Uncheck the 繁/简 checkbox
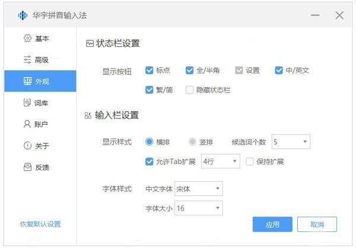 (x=149, y=90)
